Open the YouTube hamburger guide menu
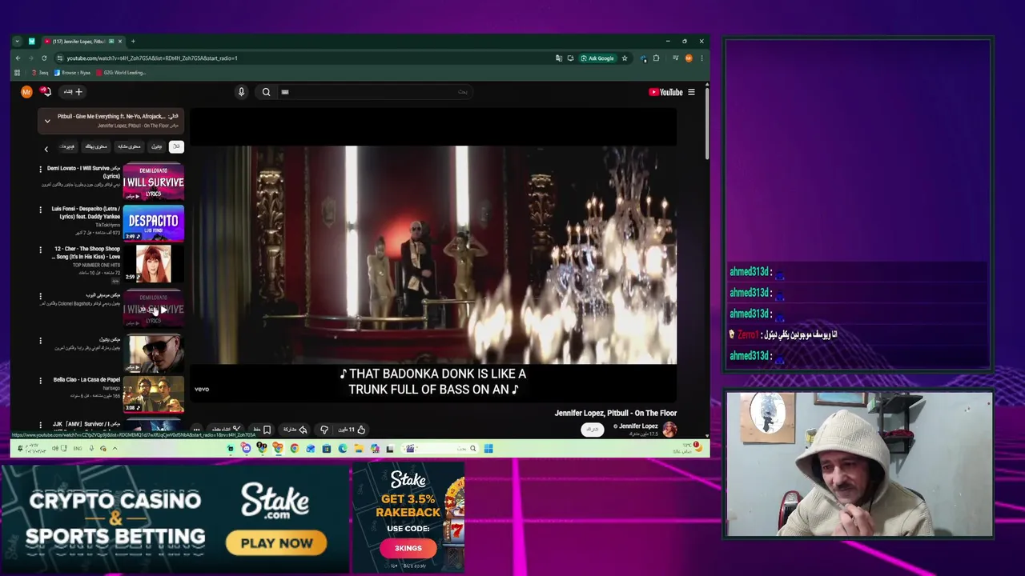This screenshot has width=1025, height=576. click(x=691, y=92)
